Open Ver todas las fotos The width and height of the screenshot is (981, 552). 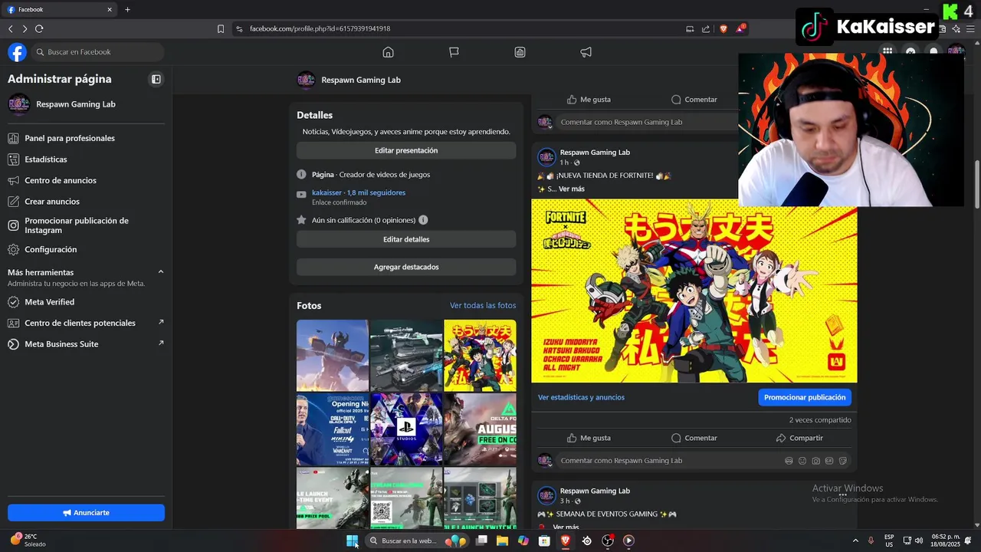pyautogui.click(x=483, y=305)
